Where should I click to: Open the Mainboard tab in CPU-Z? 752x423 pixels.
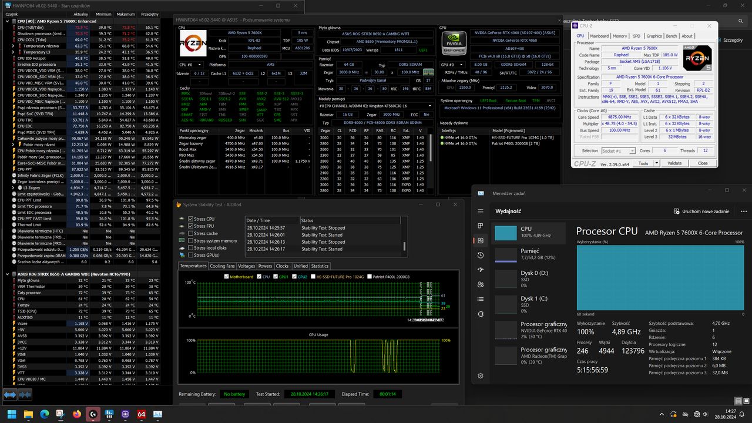point(599,36)
